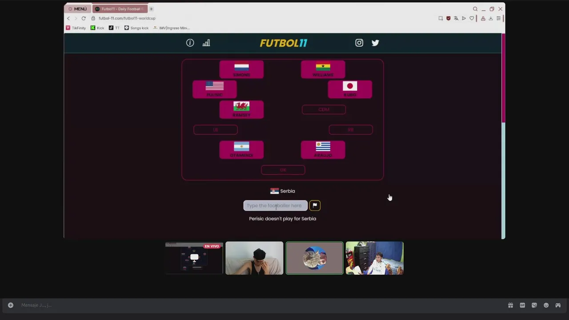569x320 pixels.
Task: Open the Kick bookmark
Action: click(97, 28)
